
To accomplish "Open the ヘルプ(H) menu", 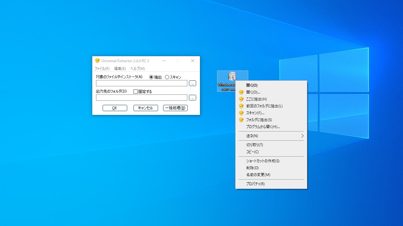I will point(138,69).
